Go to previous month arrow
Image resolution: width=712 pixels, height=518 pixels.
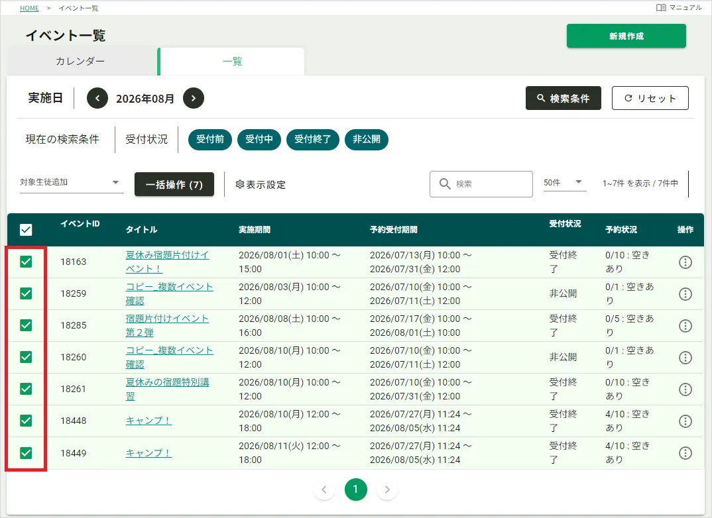(97, 98)
